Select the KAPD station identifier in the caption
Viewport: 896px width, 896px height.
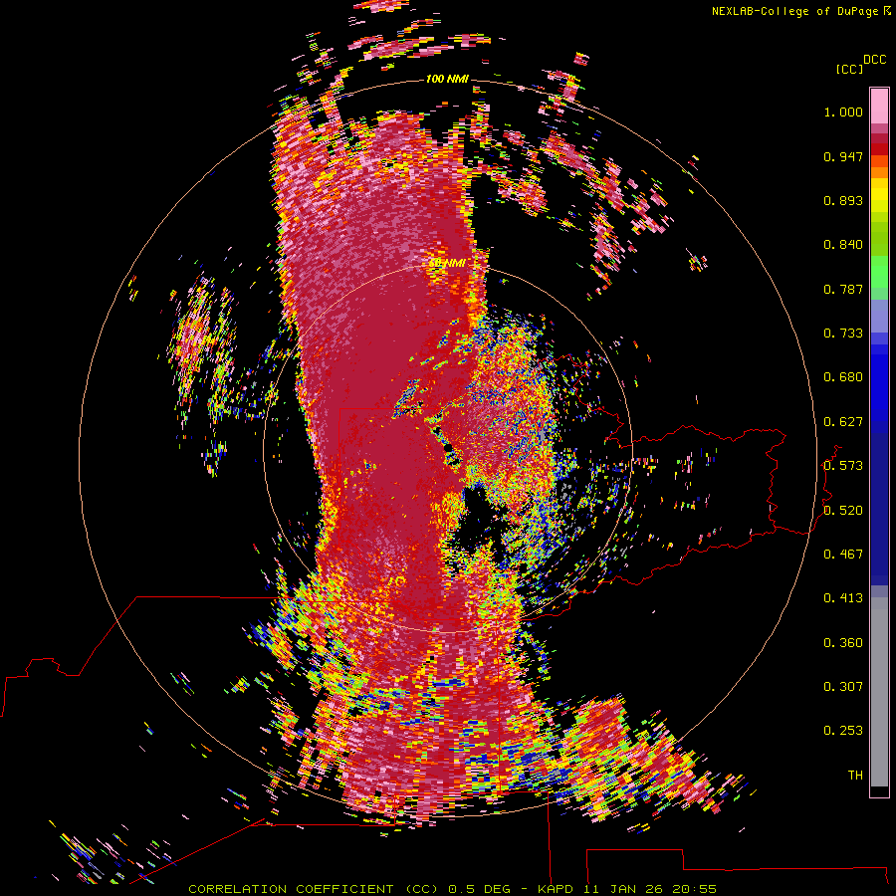point(556,889)
